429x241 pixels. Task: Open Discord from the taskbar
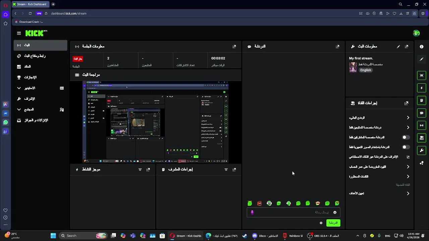click(x=265, y=236)
